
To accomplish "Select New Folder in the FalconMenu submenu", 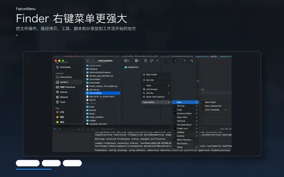I will [x=214, y=102].
